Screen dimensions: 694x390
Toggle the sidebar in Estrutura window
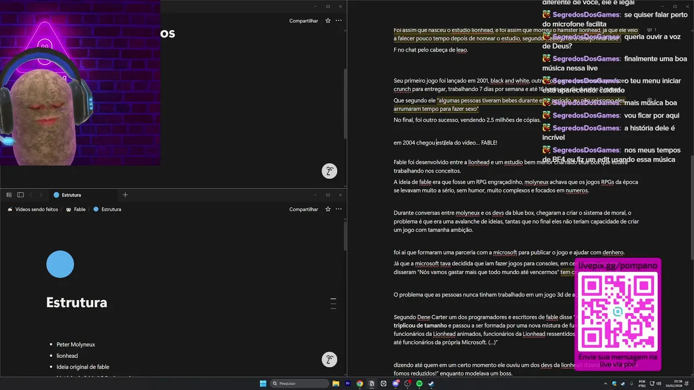coord(20,195)
